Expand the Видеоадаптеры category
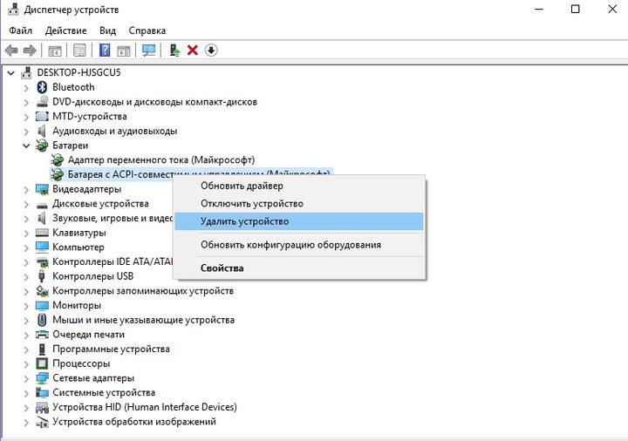 coord(26,189)
